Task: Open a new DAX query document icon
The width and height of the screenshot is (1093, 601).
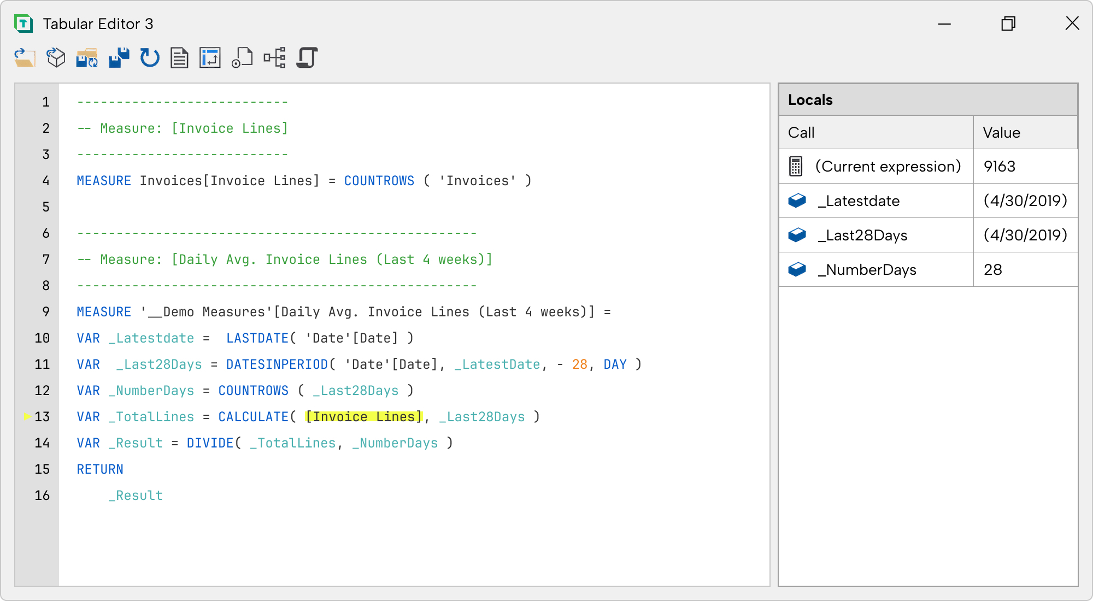Action: click(179, 57)
